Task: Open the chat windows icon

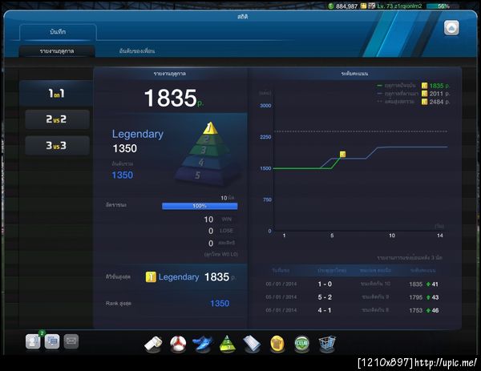Action: pyautogui.click(x=52, y=341)
